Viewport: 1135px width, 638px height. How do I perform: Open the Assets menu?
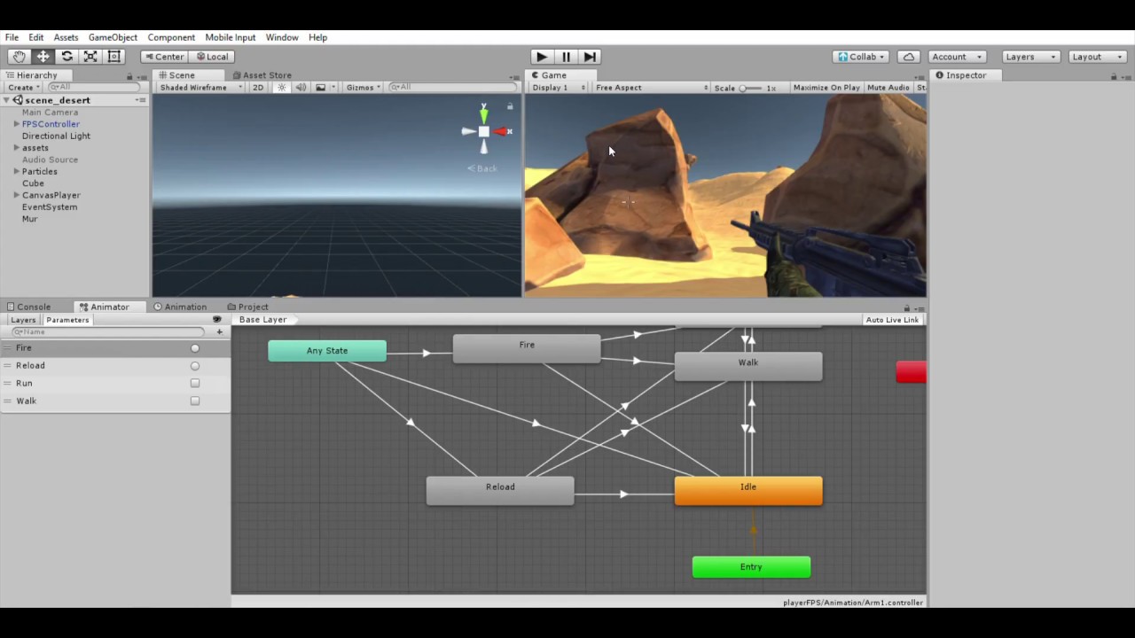pos(66,37)
